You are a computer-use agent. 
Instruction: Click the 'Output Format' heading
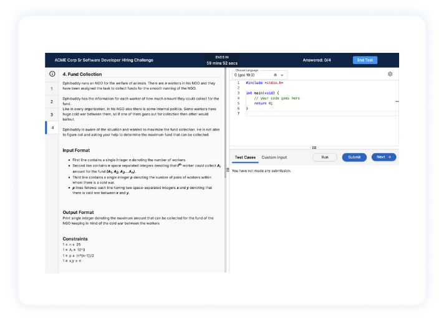[78, 212]
